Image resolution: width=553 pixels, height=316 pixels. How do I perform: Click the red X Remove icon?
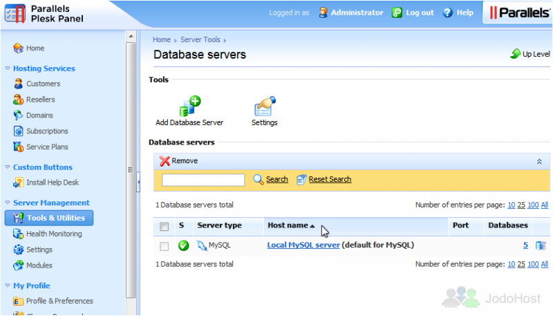(x=165, y=161)
